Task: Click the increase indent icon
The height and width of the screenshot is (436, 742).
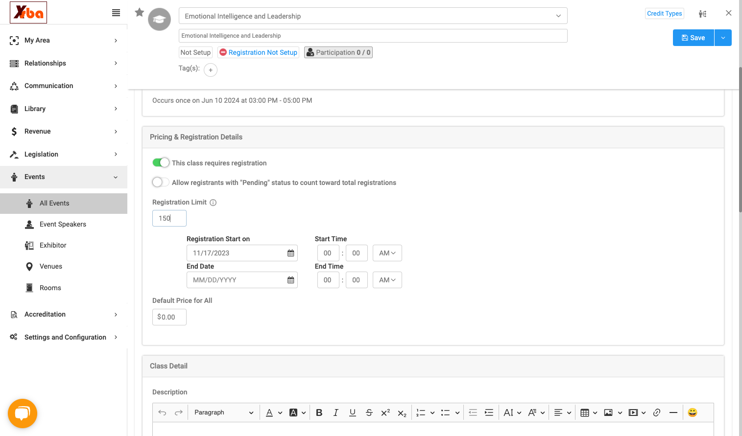Action: coord(489,413)
